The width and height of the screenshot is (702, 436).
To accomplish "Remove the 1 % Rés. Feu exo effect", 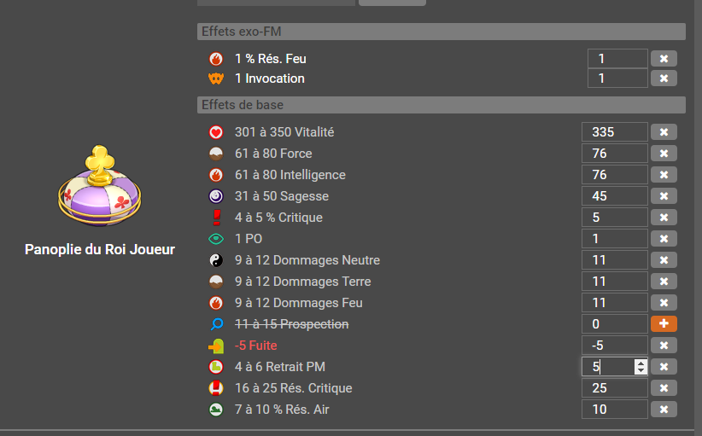I will [x=664, y=59].
